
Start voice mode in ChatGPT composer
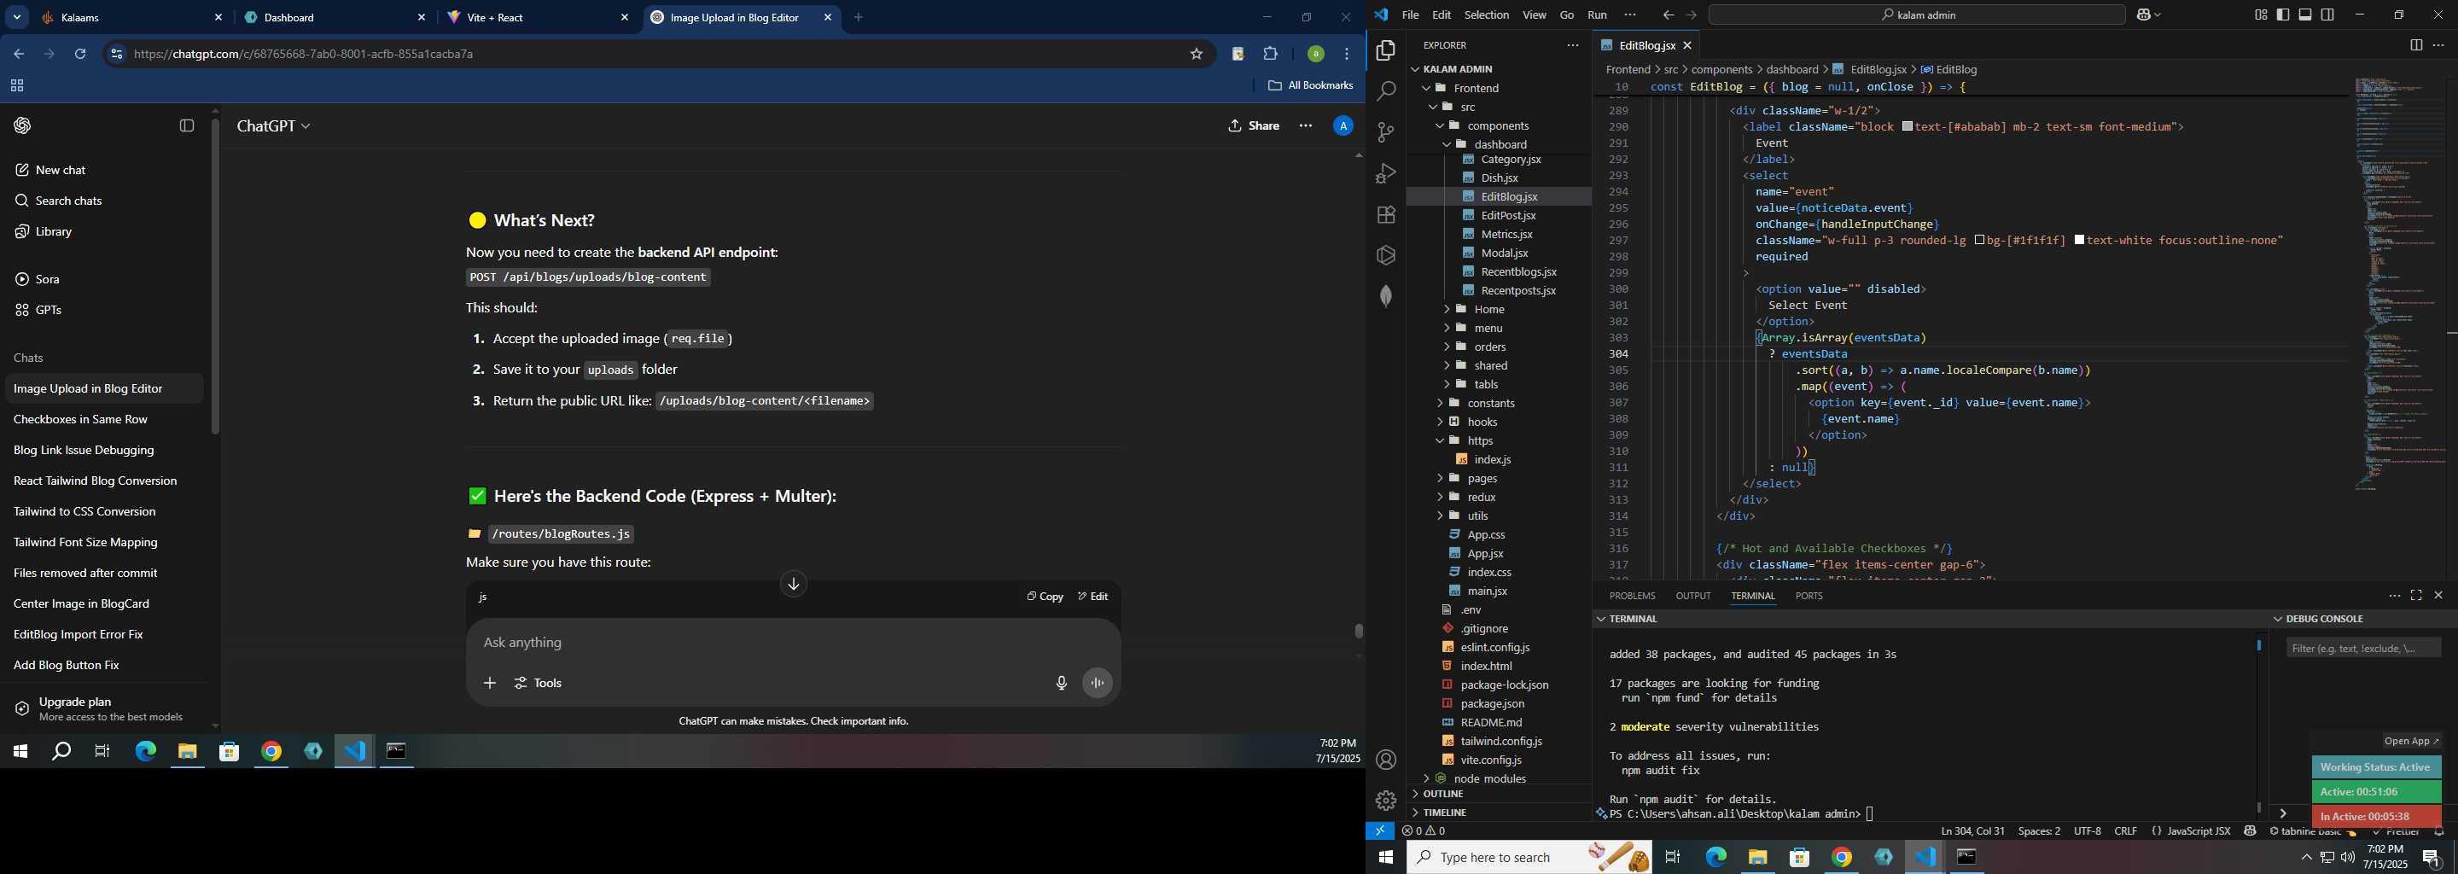pyautogui.click(x=1098, y=683)
